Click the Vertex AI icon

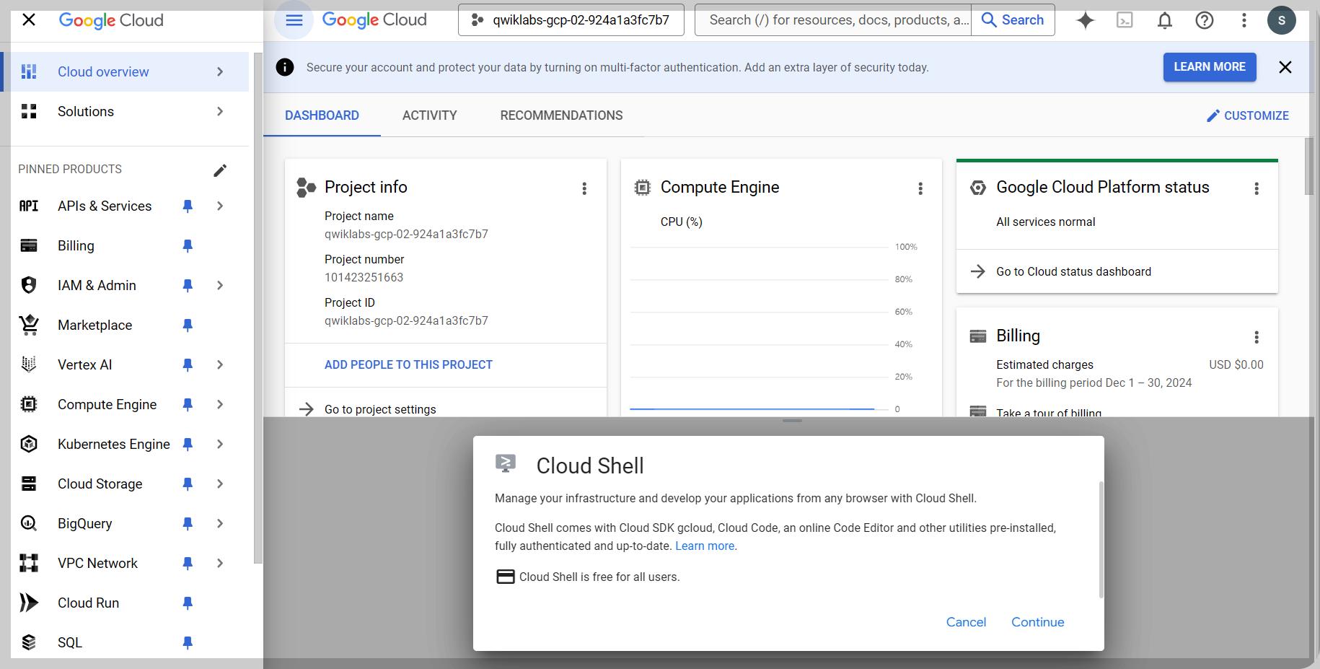click(x=29, y=364)
